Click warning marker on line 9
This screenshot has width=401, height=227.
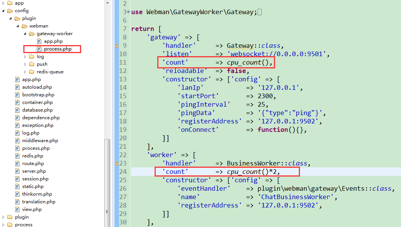point(117,46)
